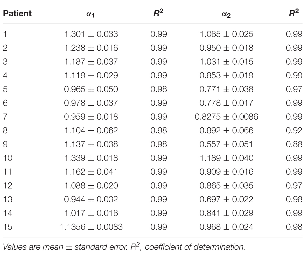Click the first R² column header

[x=159, y=13]
